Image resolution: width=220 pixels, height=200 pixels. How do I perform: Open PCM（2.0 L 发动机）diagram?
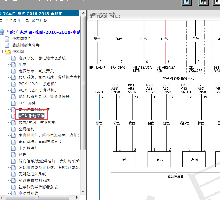pyautogui.click(x=38, y=84)
